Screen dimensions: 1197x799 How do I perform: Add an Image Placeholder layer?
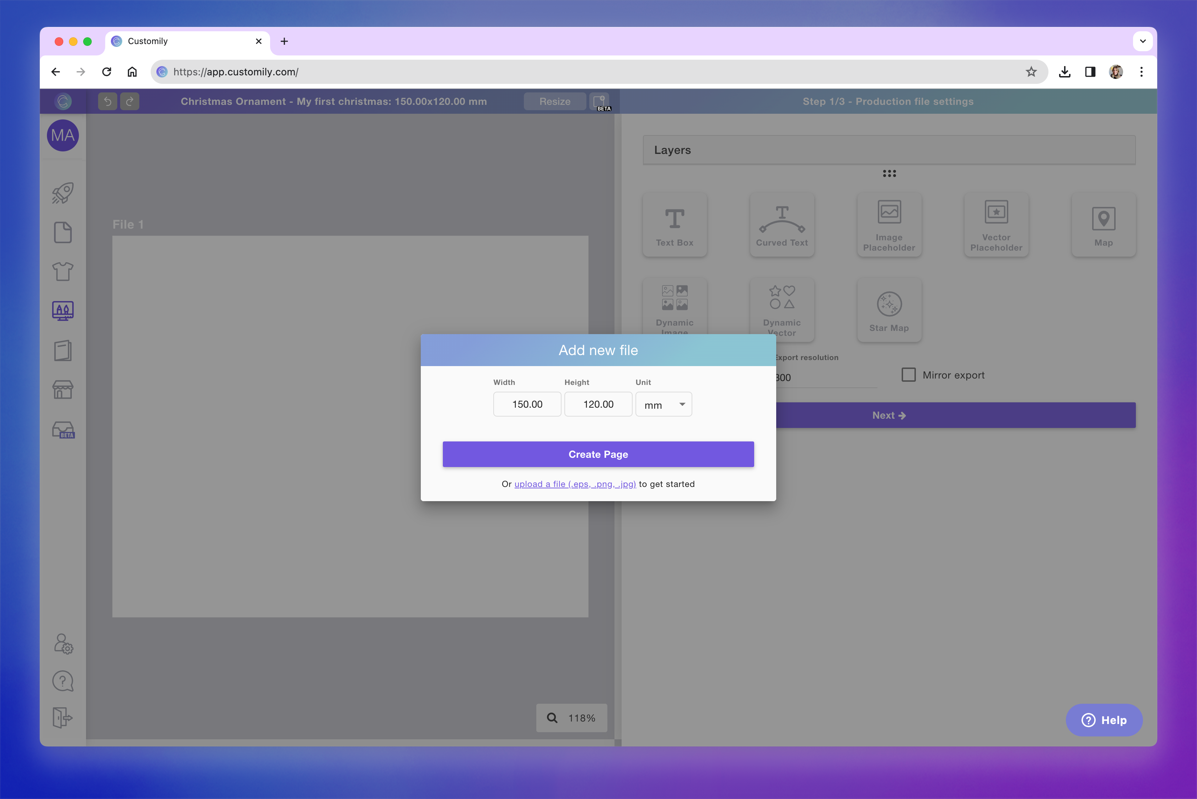(889, 224)
